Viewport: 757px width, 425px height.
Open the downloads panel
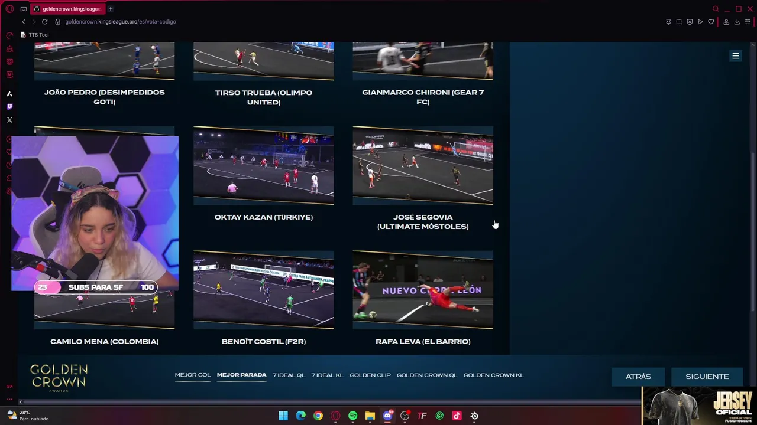[737, 22]
